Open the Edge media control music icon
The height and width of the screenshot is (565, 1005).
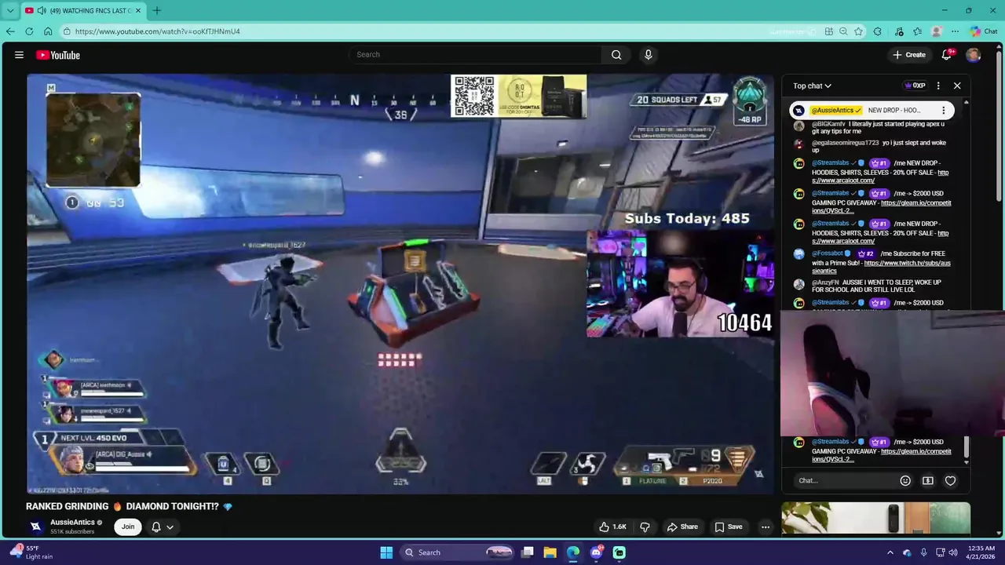pyautogui.click(x=899, y=31)
